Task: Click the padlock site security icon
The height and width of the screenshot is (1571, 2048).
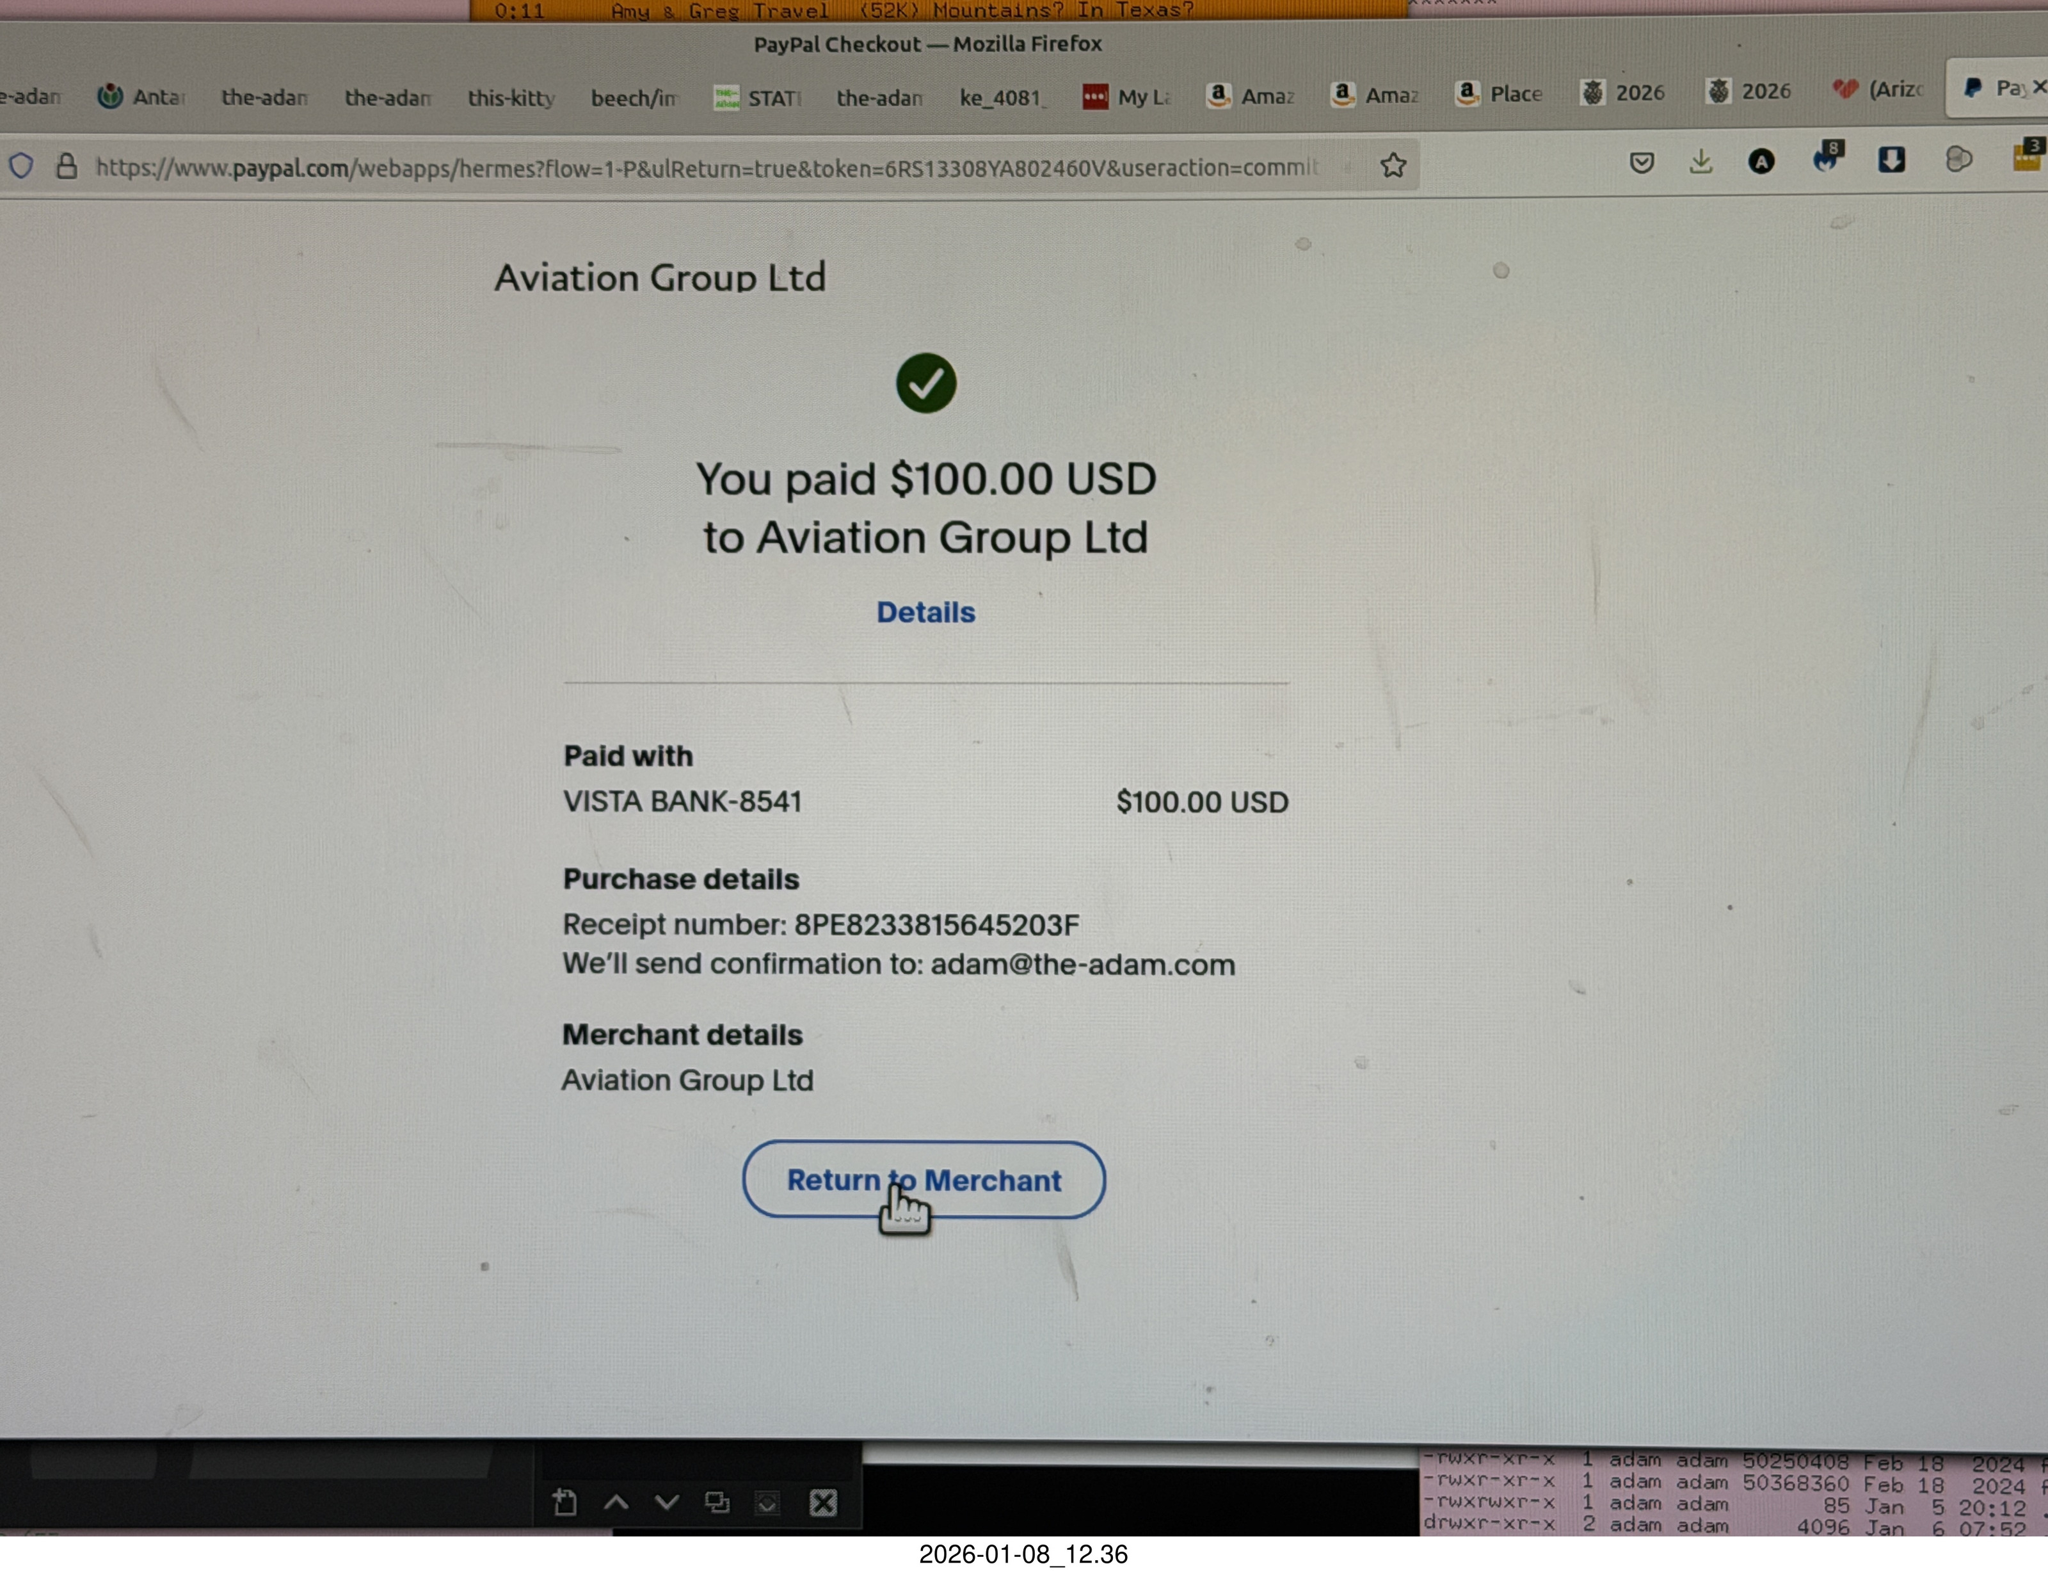Action: coord(65,166)
